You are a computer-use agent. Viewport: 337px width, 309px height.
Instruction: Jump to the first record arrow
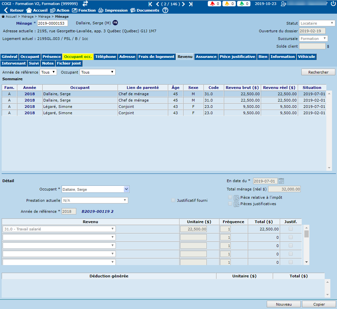tap(150, 4)
